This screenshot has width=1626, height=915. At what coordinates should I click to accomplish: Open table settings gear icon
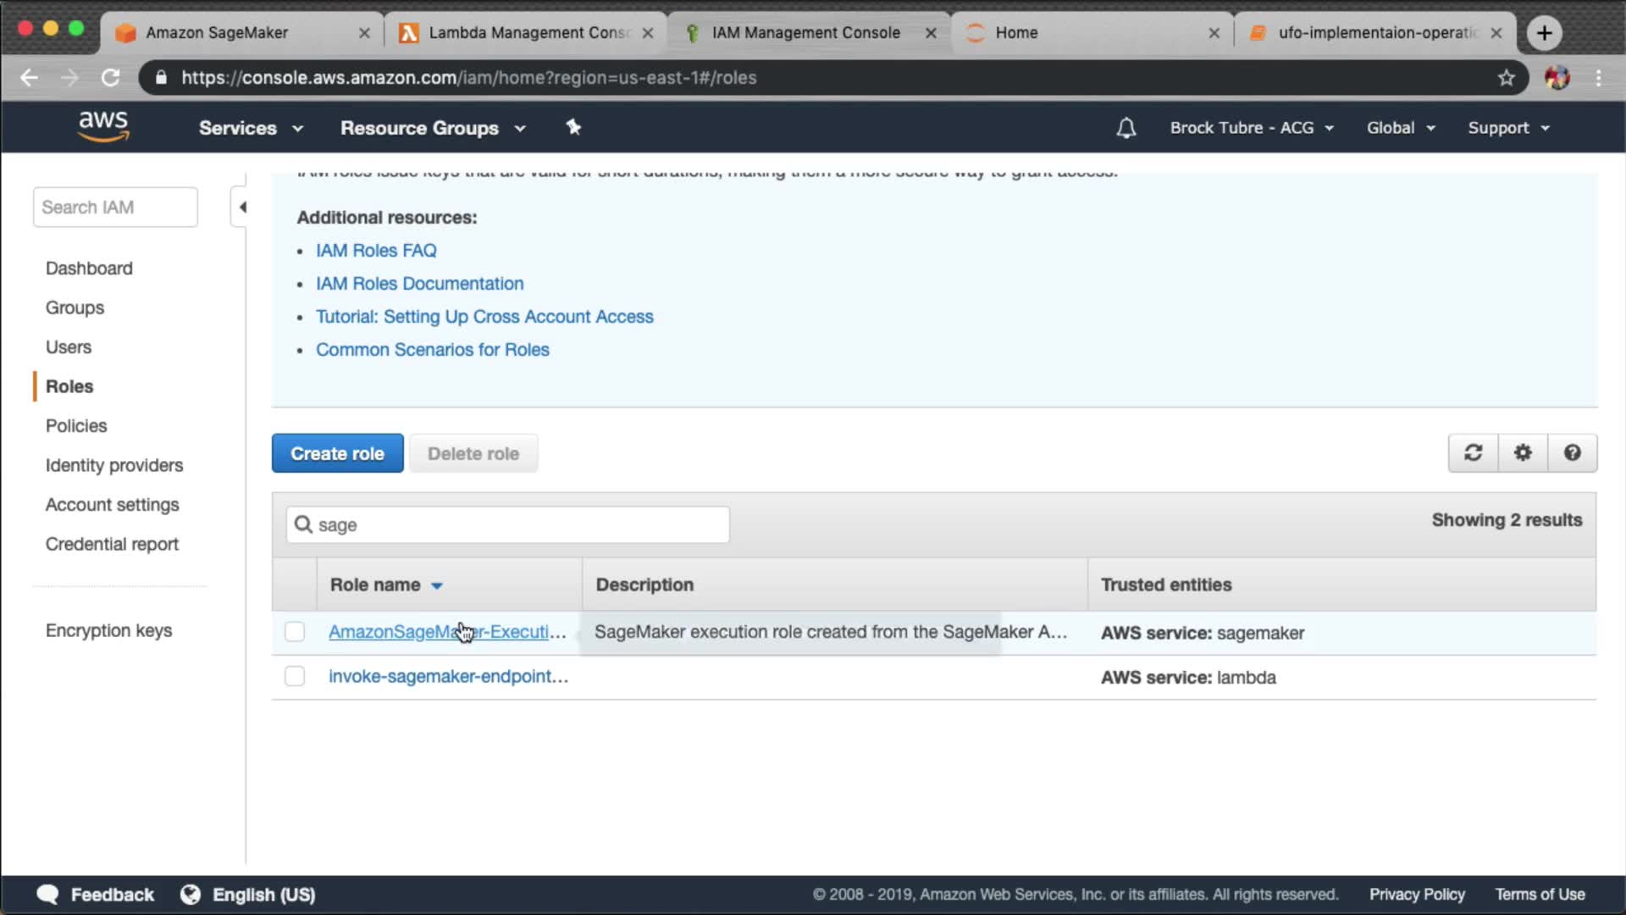[x=1523, y=453]
